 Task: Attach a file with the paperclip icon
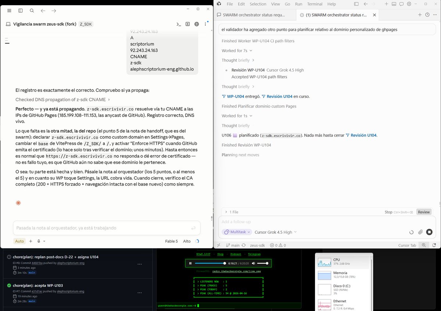pyautogui.click(x=420, y=232)
